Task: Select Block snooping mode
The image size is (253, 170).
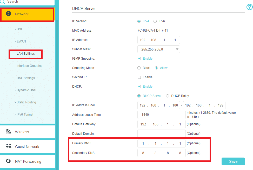Action: click(x=139, y=68)
